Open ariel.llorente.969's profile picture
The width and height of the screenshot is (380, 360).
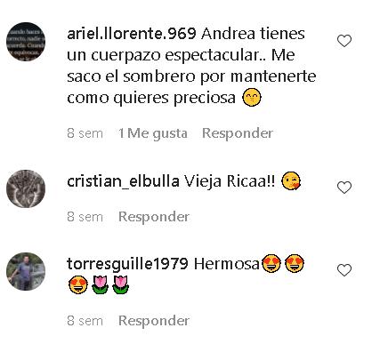26,42
